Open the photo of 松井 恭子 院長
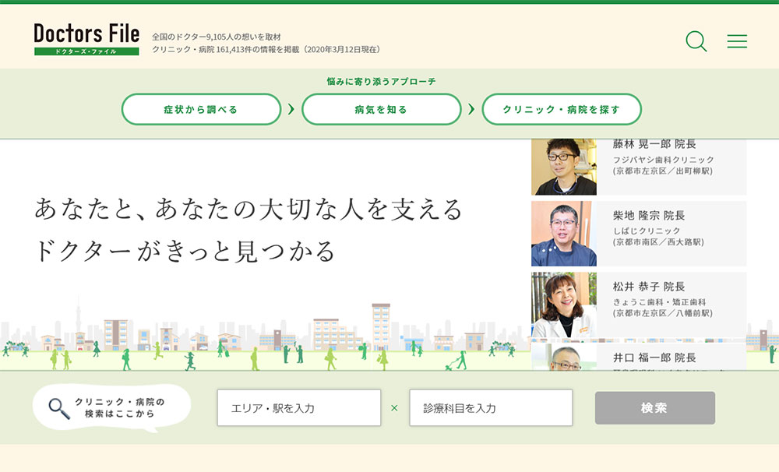Image resolution: width=779 pixels, height=472 pixels. pyautogui.click(x=564, y=305)
